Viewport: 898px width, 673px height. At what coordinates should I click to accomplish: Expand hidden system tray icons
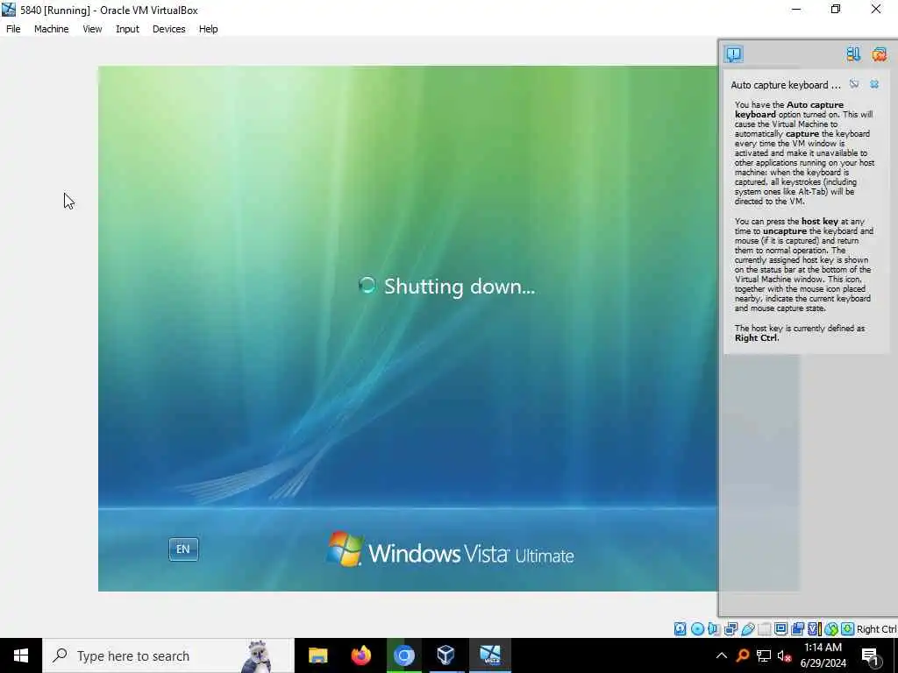coord(722,655)
